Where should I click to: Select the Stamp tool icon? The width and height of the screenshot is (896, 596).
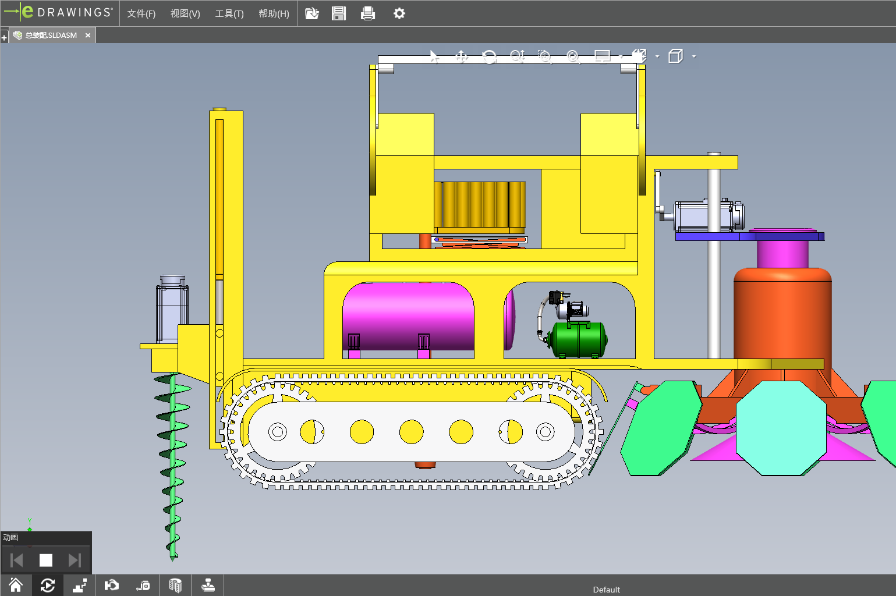click(208, 586)
